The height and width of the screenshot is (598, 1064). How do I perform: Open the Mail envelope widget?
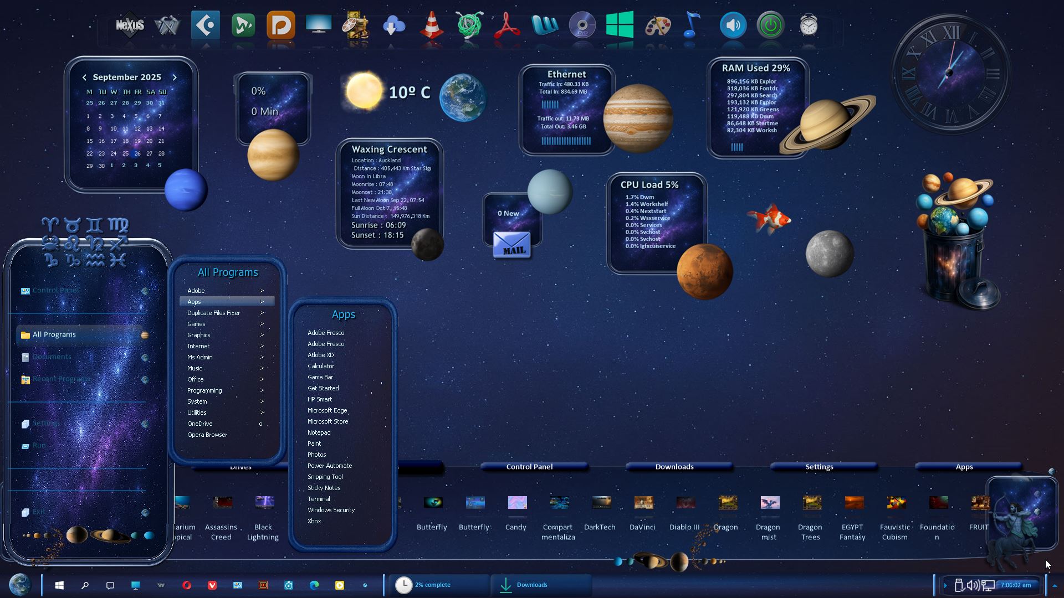[511, 245]
